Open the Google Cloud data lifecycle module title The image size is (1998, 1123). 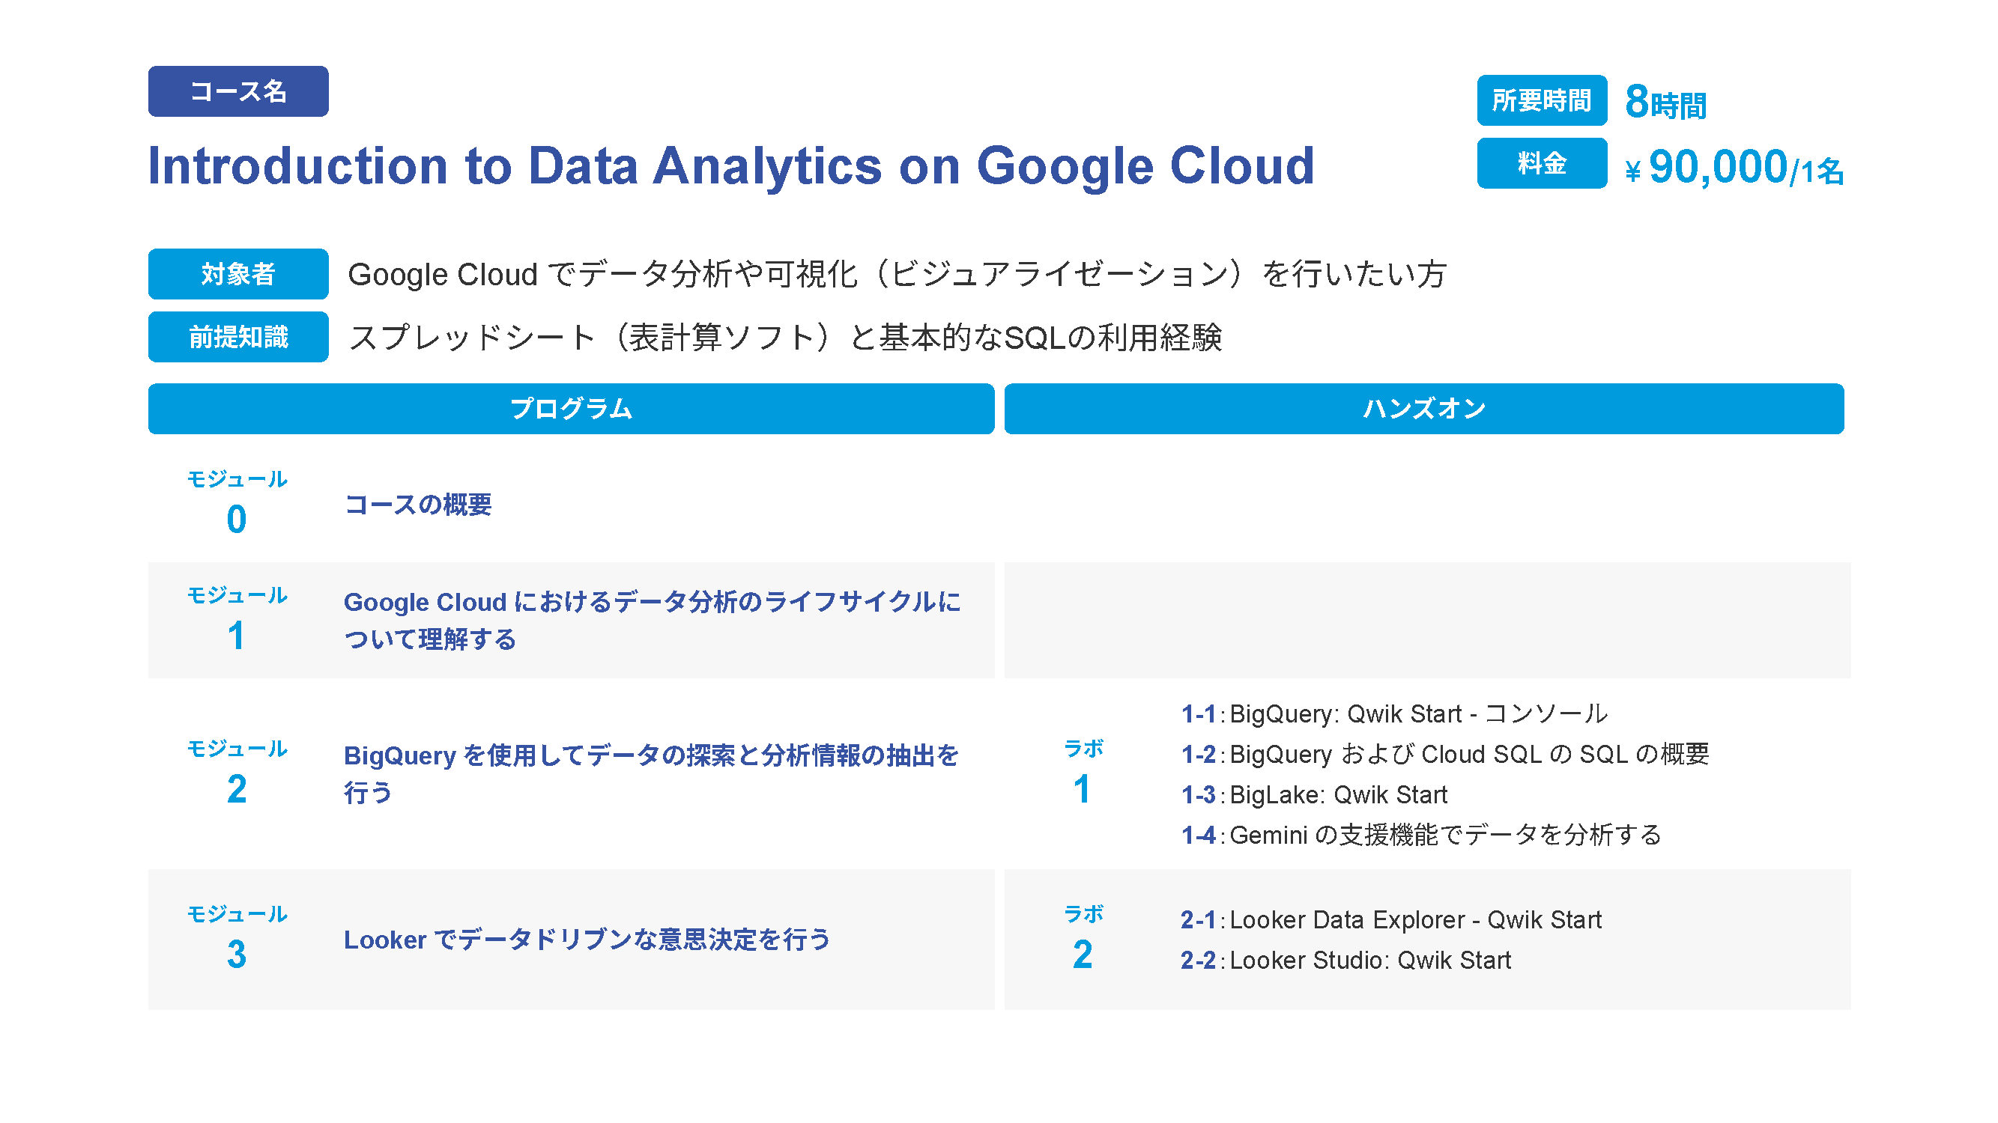pyautogui.click(x=652, y=619)
